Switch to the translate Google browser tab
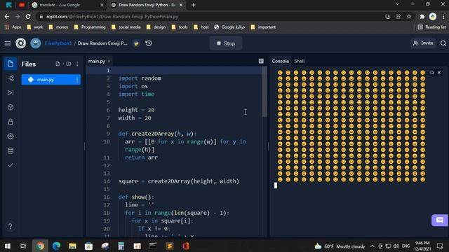This screenshot has height=252, width=449. [x=68, y=5]
